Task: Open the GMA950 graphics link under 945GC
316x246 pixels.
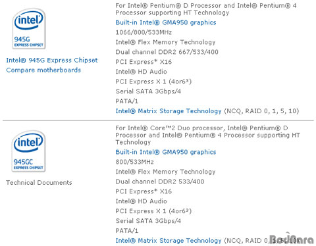Action: pyautogui.click(x=166, y=152)
